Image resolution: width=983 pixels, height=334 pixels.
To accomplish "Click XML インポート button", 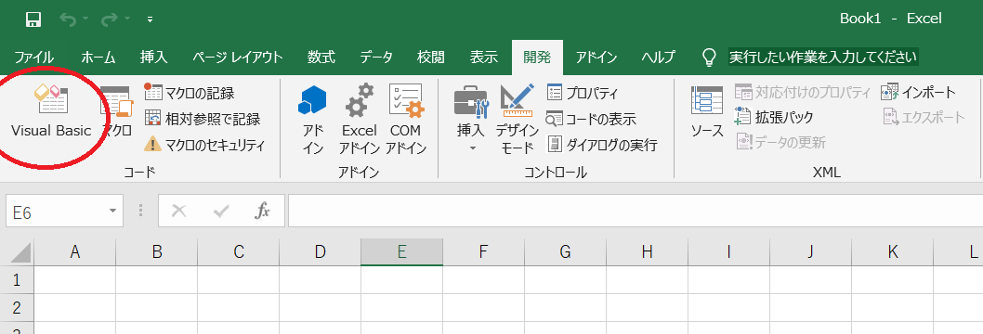I will point(919,93).
